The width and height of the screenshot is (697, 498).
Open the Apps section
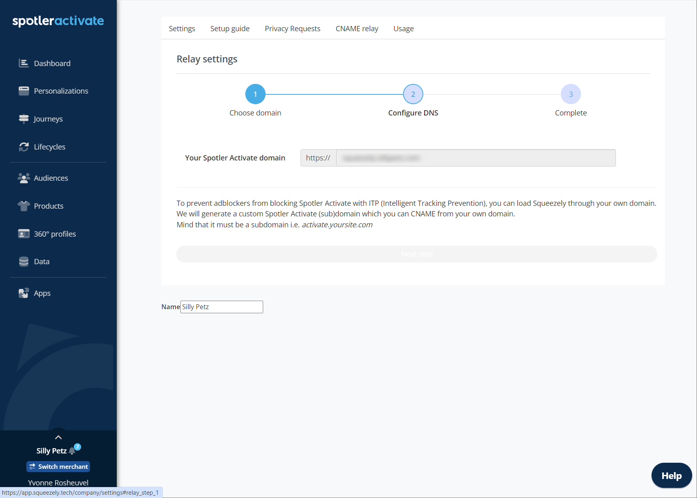click(42, 293)
